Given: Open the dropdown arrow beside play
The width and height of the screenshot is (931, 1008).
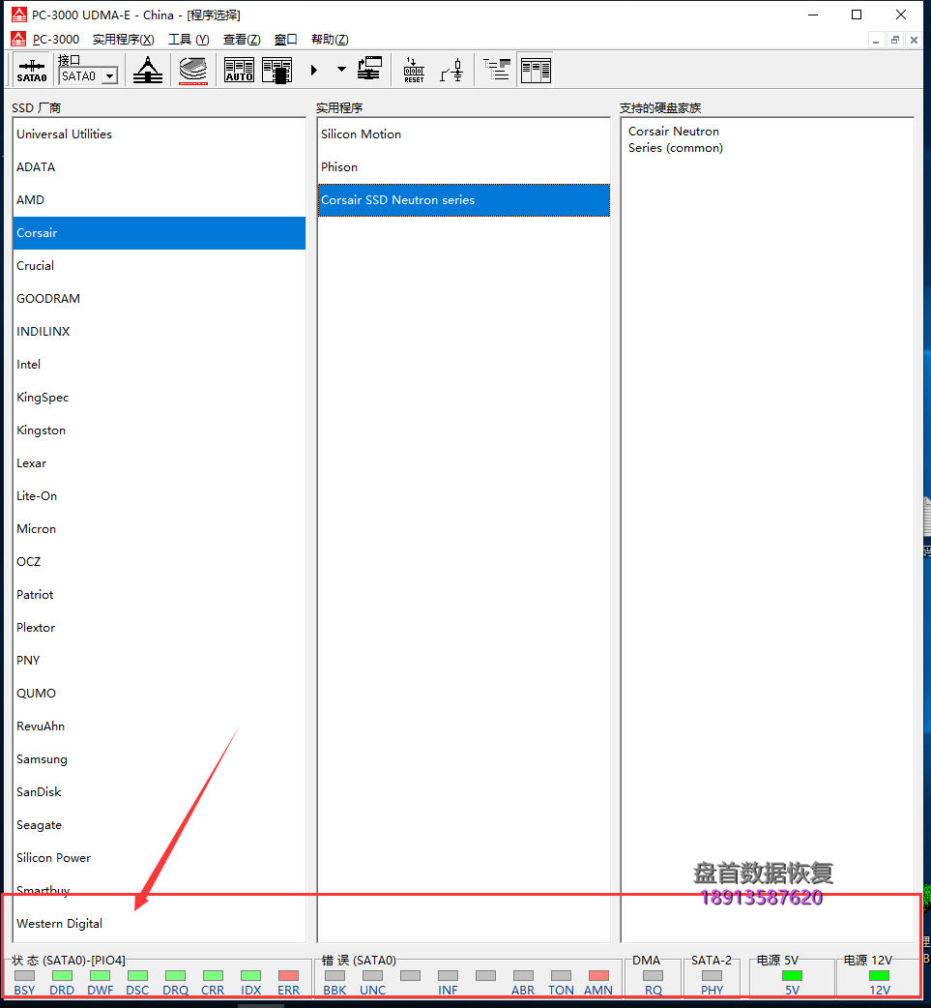Looking at the screenshot, I should click(x=341, y=70).
